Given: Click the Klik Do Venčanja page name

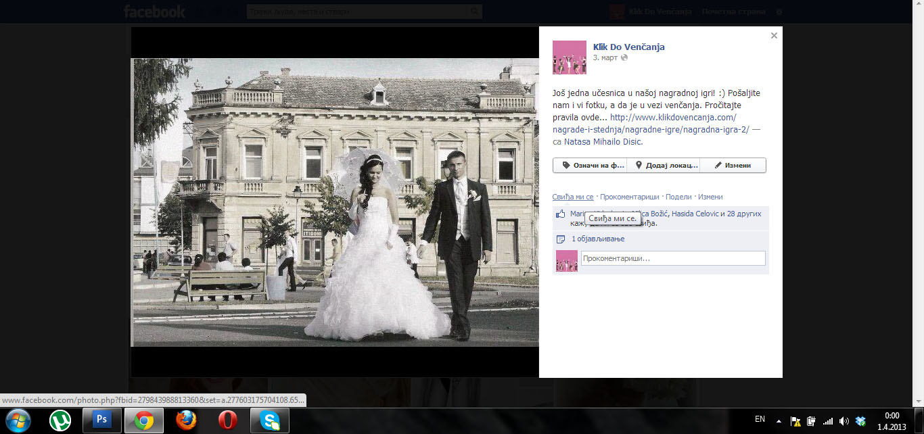Looking at the screenshot, I should [628, 47].
